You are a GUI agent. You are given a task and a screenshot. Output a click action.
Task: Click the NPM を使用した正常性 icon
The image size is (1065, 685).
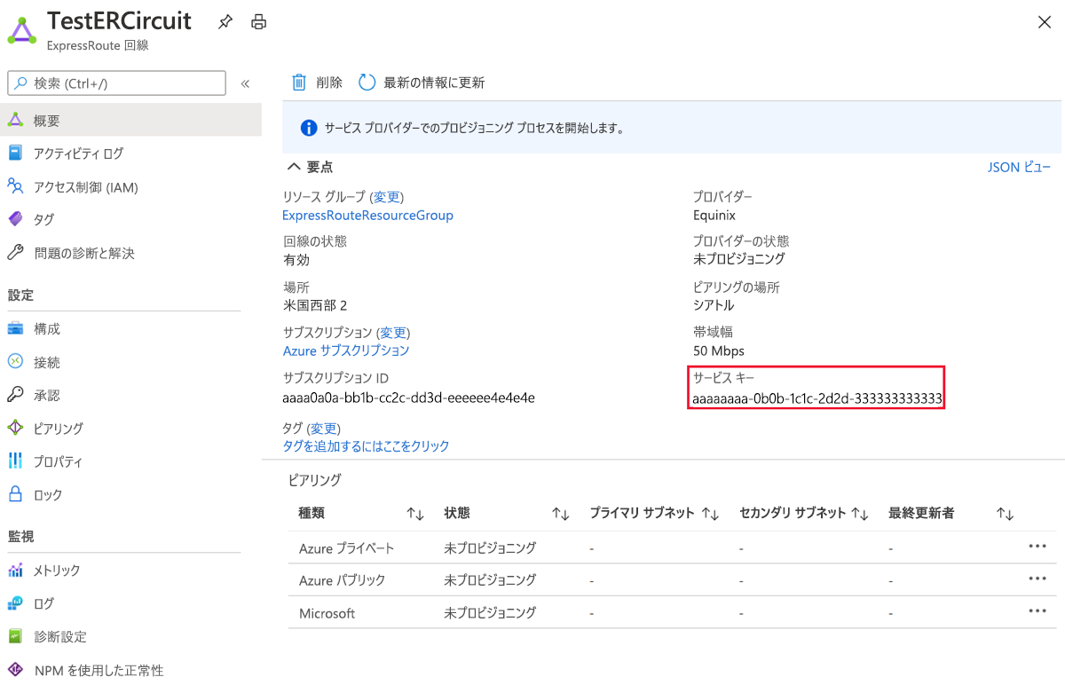pyautogui.click(x=15, y=670)
